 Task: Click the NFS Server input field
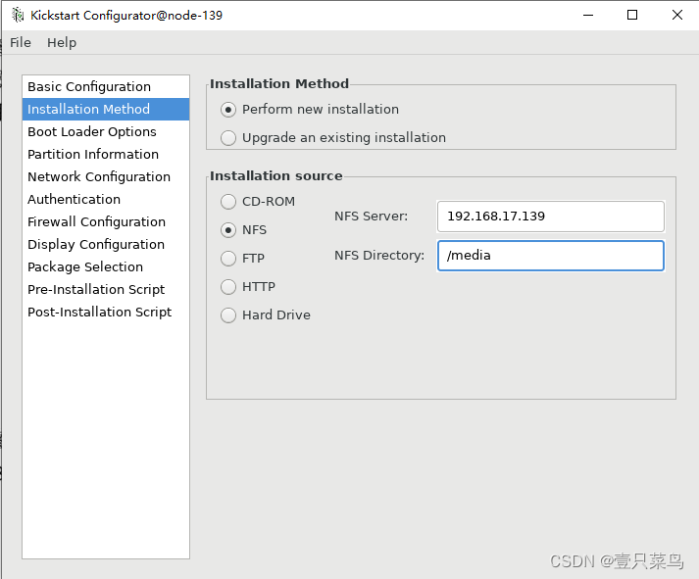pyautogui.click(x=551, y=217)
